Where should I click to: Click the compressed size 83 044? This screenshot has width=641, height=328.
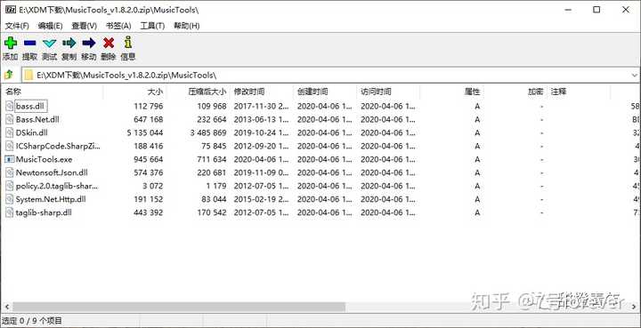(215, 199)
